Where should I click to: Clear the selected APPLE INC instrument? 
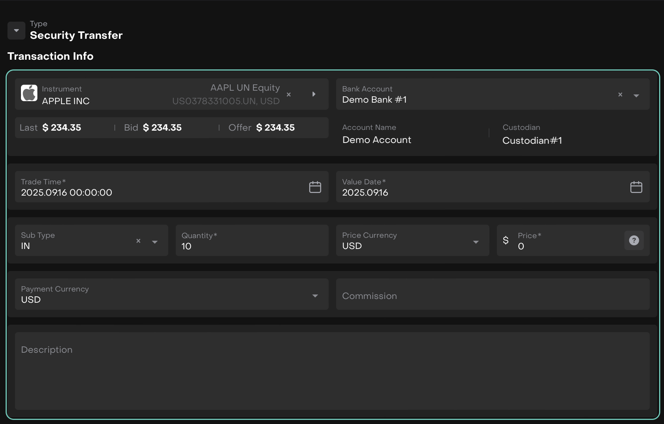click(x=289, y=94)
